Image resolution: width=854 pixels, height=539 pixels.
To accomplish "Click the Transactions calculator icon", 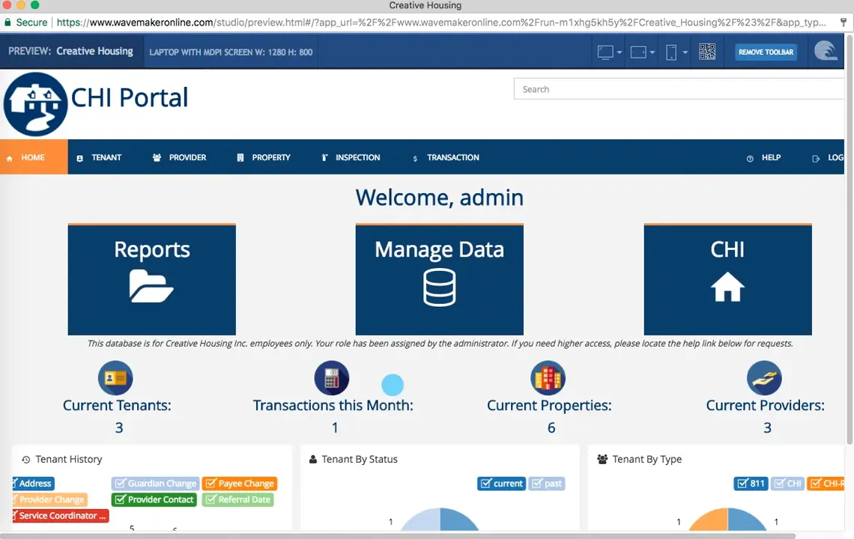I will [x=332, y=378].
